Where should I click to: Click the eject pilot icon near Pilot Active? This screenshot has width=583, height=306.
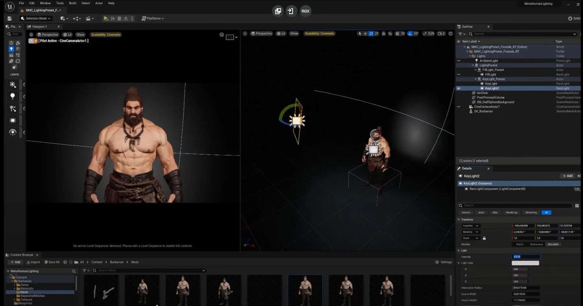pos(31,41)
